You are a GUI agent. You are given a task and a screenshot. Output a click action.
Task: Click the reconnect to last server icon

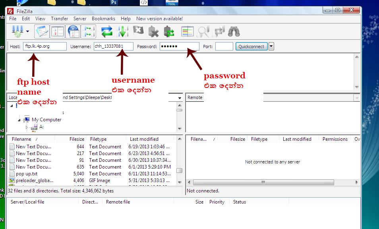169,31
